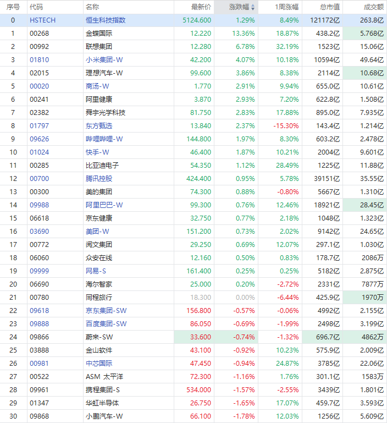
Task: Select the 阿里健康 name cell
Action: tap(129, 100)
